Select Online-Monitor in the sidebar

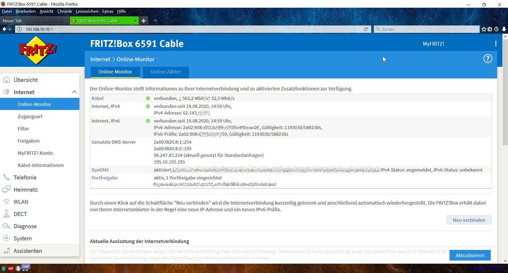click(x=40, y=104)
